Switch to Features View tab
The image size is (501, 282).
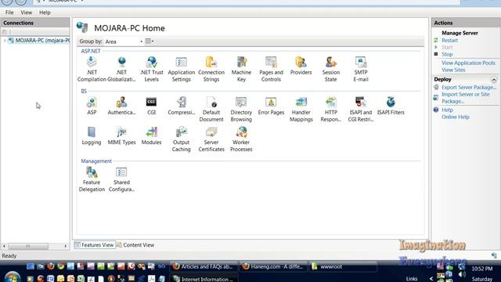(x=95, y=245)
